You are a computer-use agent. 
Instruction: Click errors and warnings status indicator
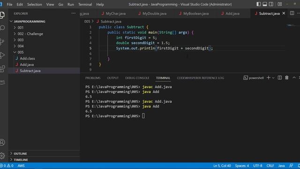tap(7, 166)
